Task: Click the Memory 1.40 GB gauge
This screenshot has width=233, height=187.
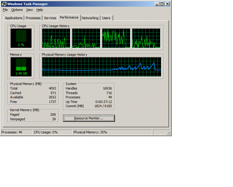Action: pyautogui.click(x=21, y=67)
